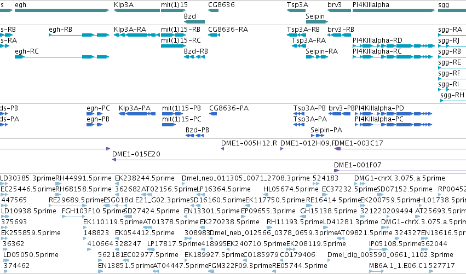Click the egh-RC transcript glyph
The image size is (466, 274).
tap(62, 57)
